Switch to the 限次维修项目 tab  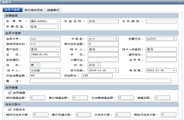click(x=34, y=10)
